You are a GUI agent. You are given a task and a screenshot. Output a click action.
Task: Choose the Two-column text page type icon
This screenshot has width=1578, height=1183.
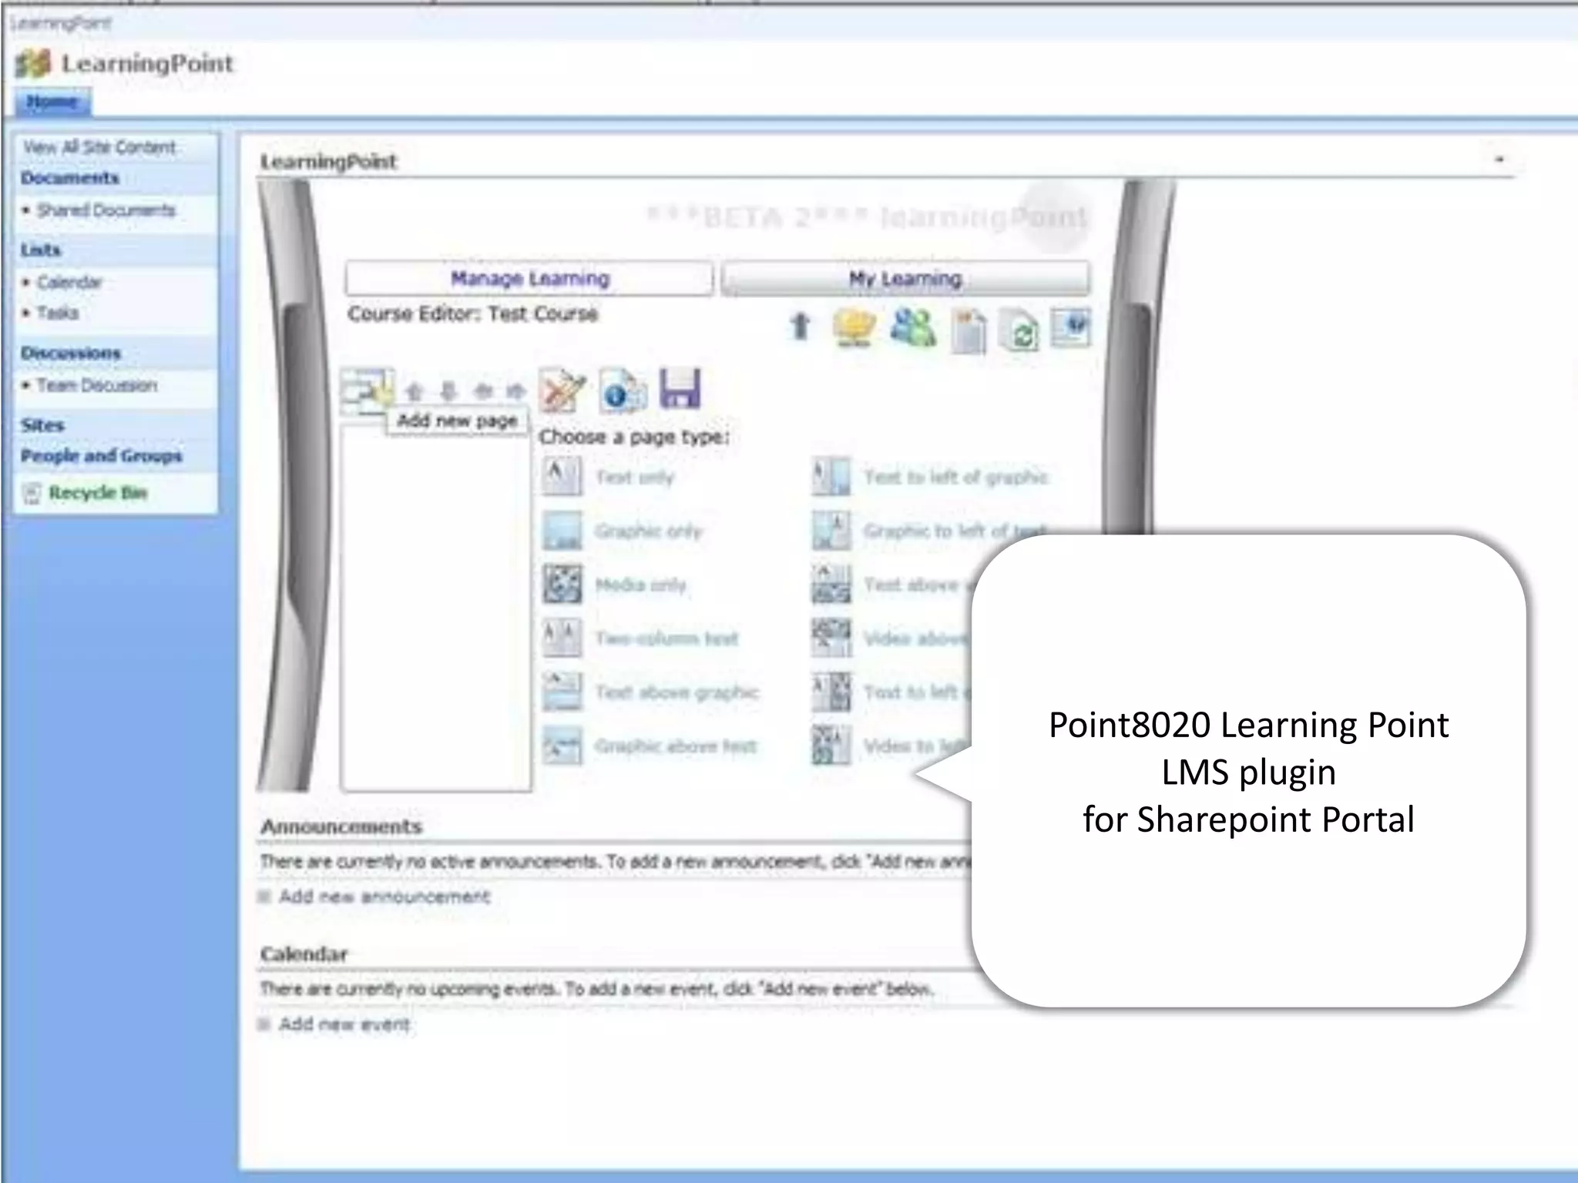coord(562,638)
